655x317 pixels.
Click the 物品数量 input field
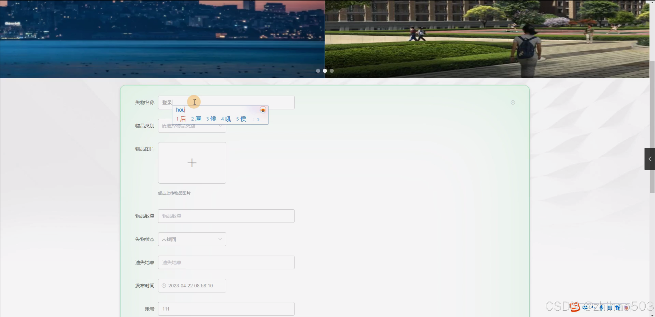226,216
